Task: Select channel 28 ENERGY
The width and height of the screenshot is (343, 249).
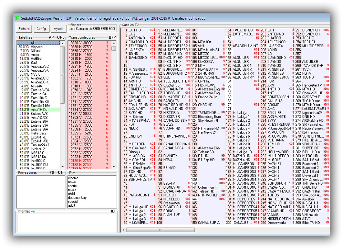Action: point(138,136)
